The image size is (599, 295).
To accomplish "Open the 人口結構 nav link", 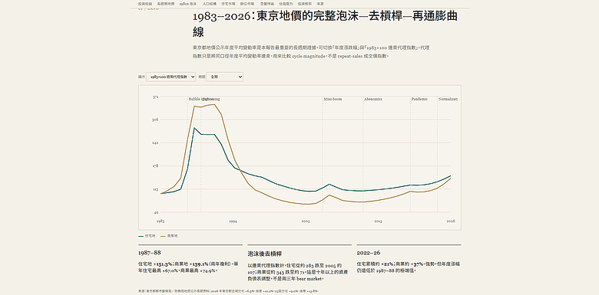I will point(209,3).
